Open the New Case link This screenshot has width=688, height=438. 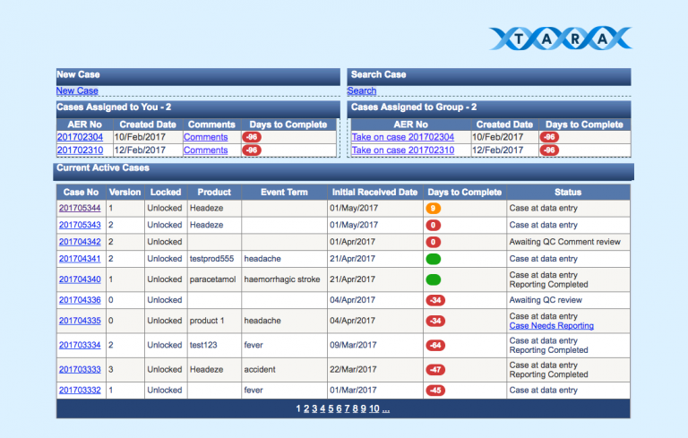(77, 90)
